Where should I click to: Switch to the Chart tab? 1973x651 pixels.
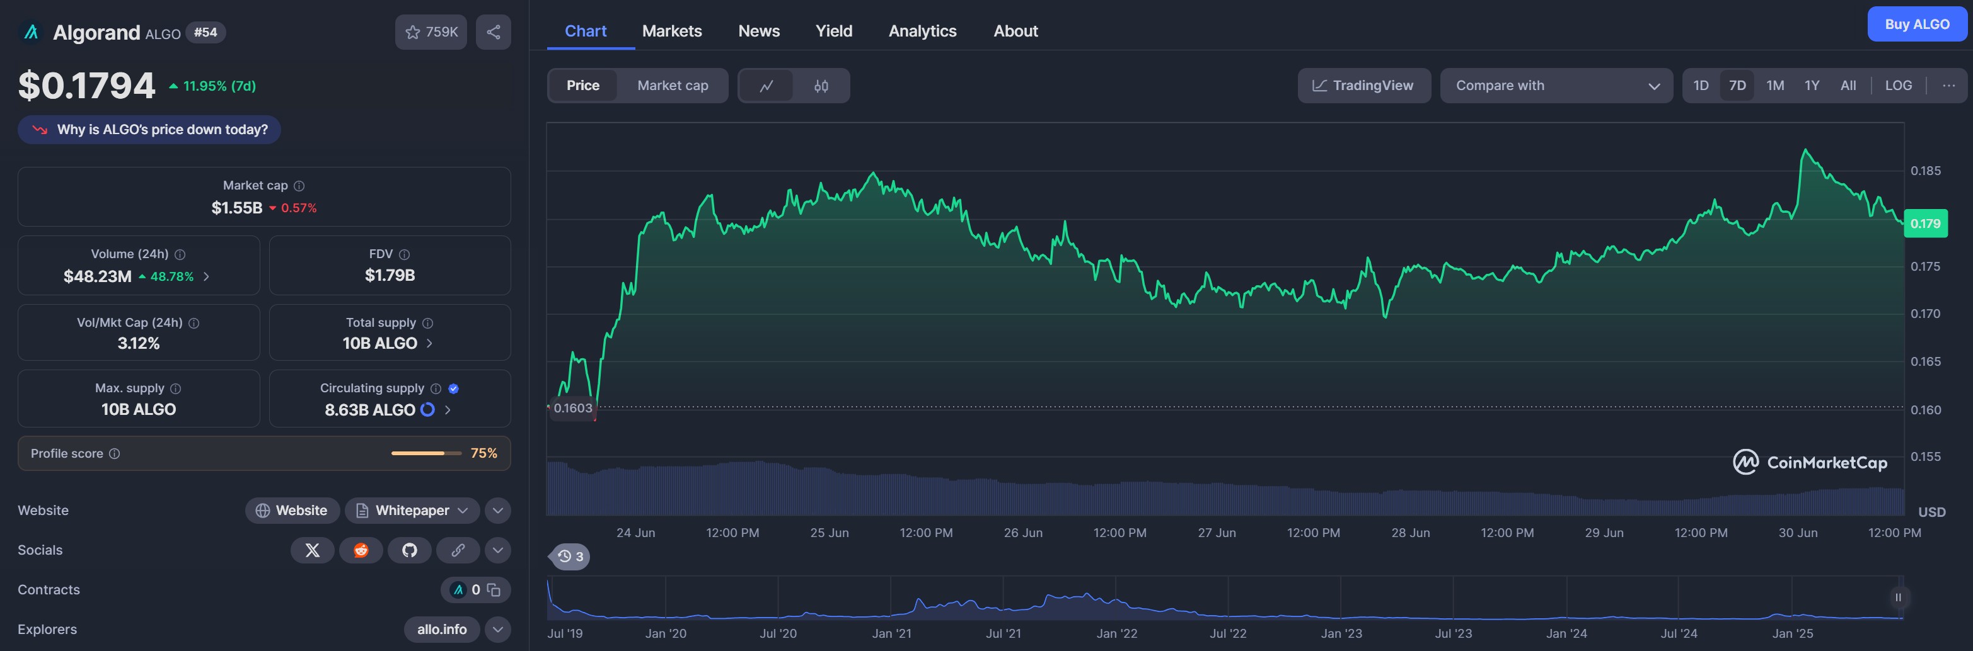(585, 31)
